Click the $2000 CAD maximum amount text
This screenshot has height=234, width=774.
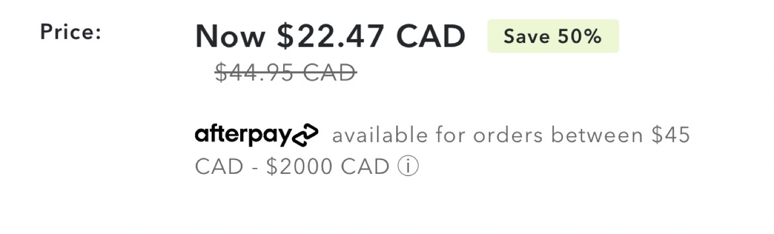(327, 167)
